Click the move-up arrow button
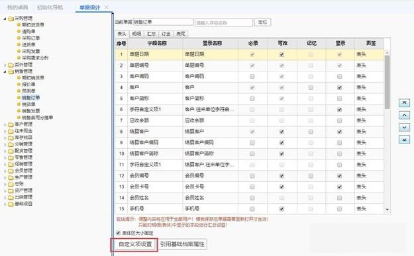 pos(404,115)
